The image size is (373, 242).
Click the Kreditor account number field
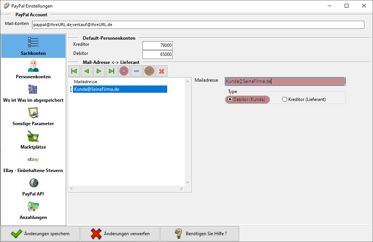click(x=157, y=45)
